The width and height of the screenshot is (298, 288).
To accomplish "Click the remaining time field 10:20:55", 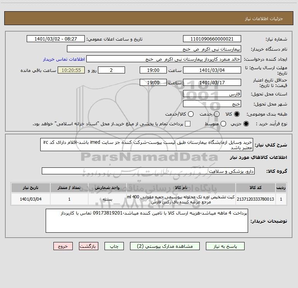I will point(71,70).
